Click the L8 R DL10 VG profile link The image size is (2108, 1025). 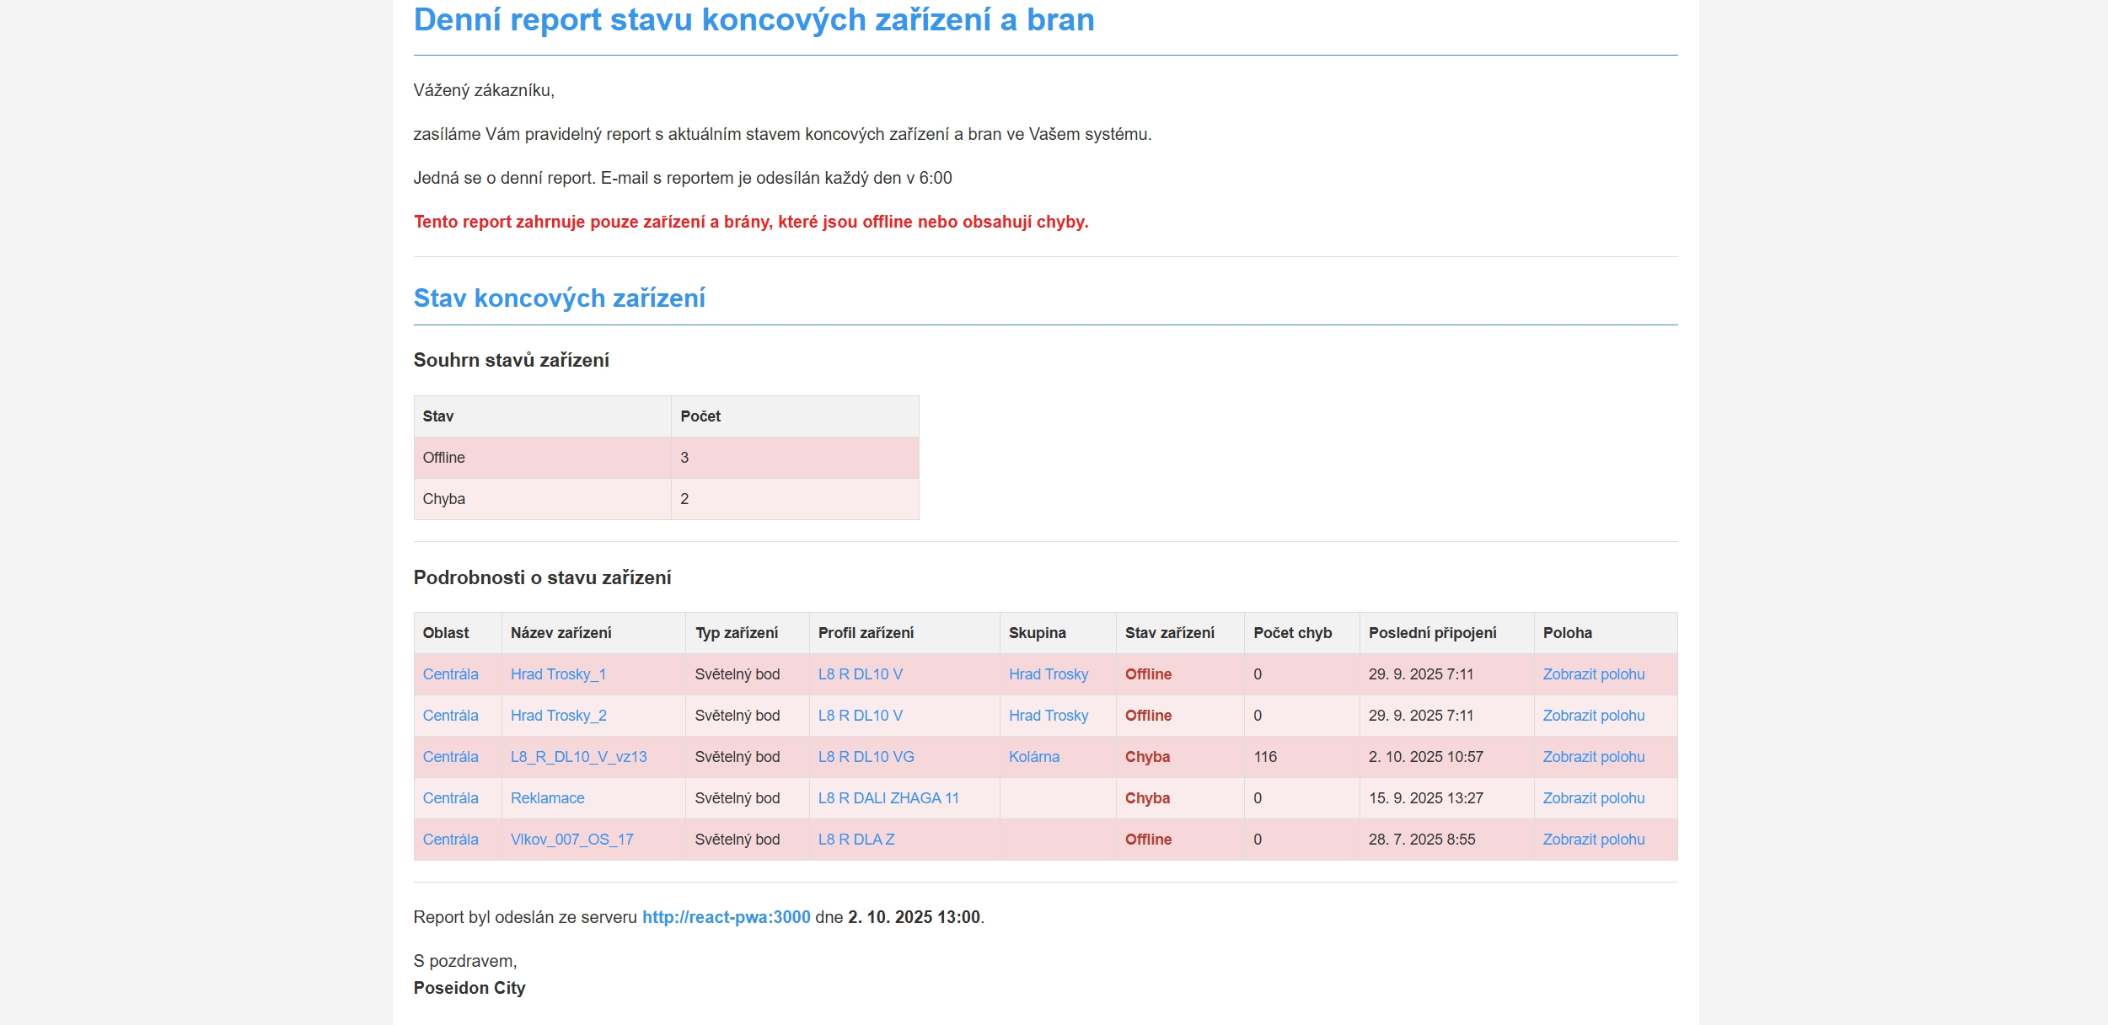pos(866,757)
